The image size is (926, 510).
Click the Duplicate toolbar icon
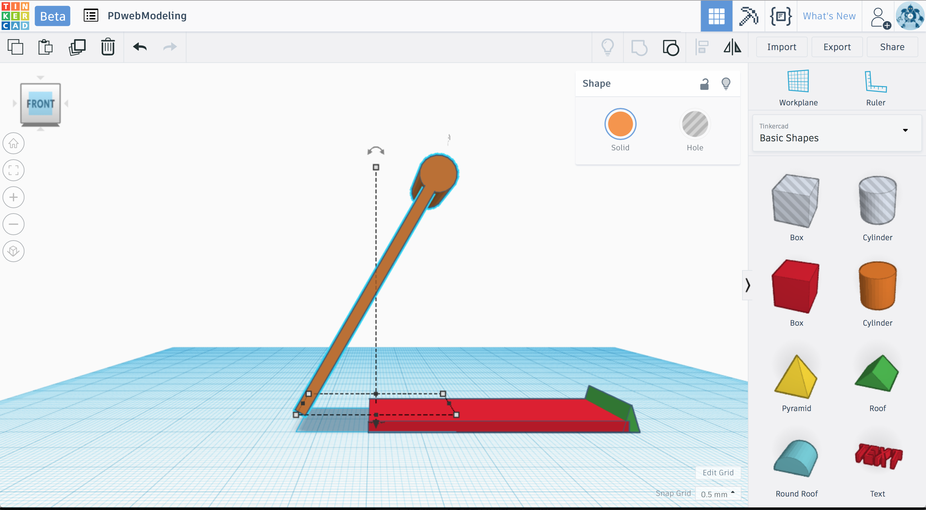click(x=77, y=47)
